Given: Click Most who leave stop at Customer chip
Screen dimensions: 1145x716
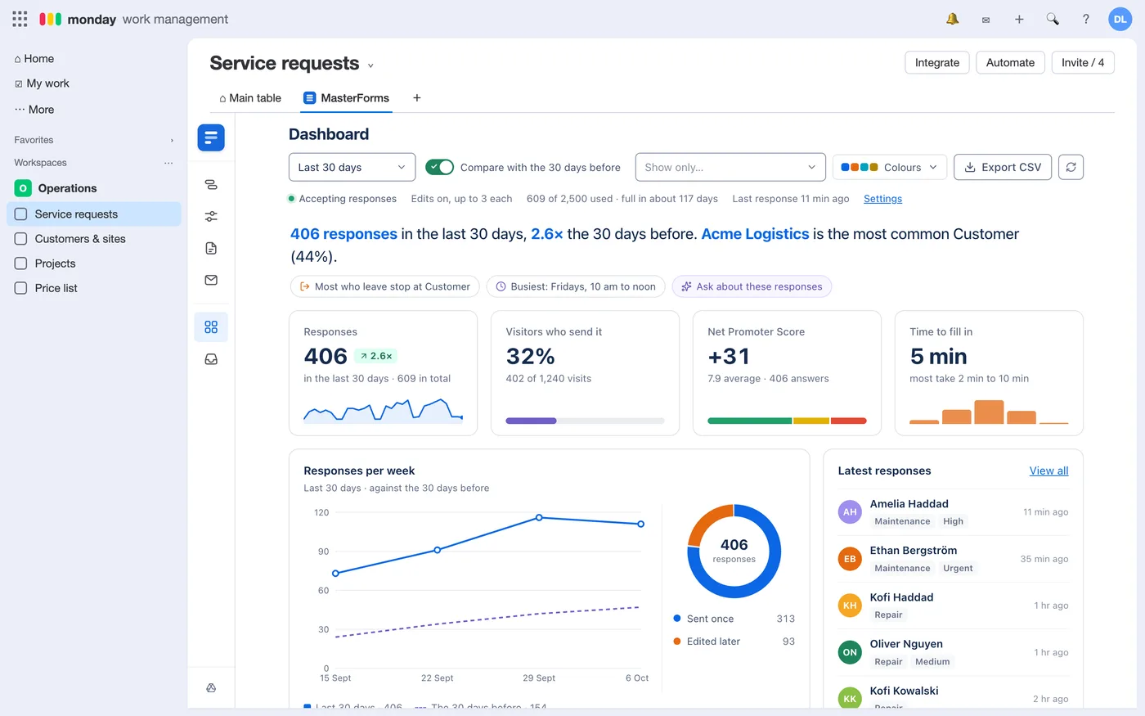Looking at the screenshot, I should pos(384,286).
